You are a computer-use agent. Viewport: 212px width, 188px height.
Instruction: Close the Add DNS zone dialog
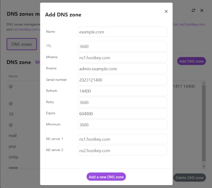pos(166,11)
